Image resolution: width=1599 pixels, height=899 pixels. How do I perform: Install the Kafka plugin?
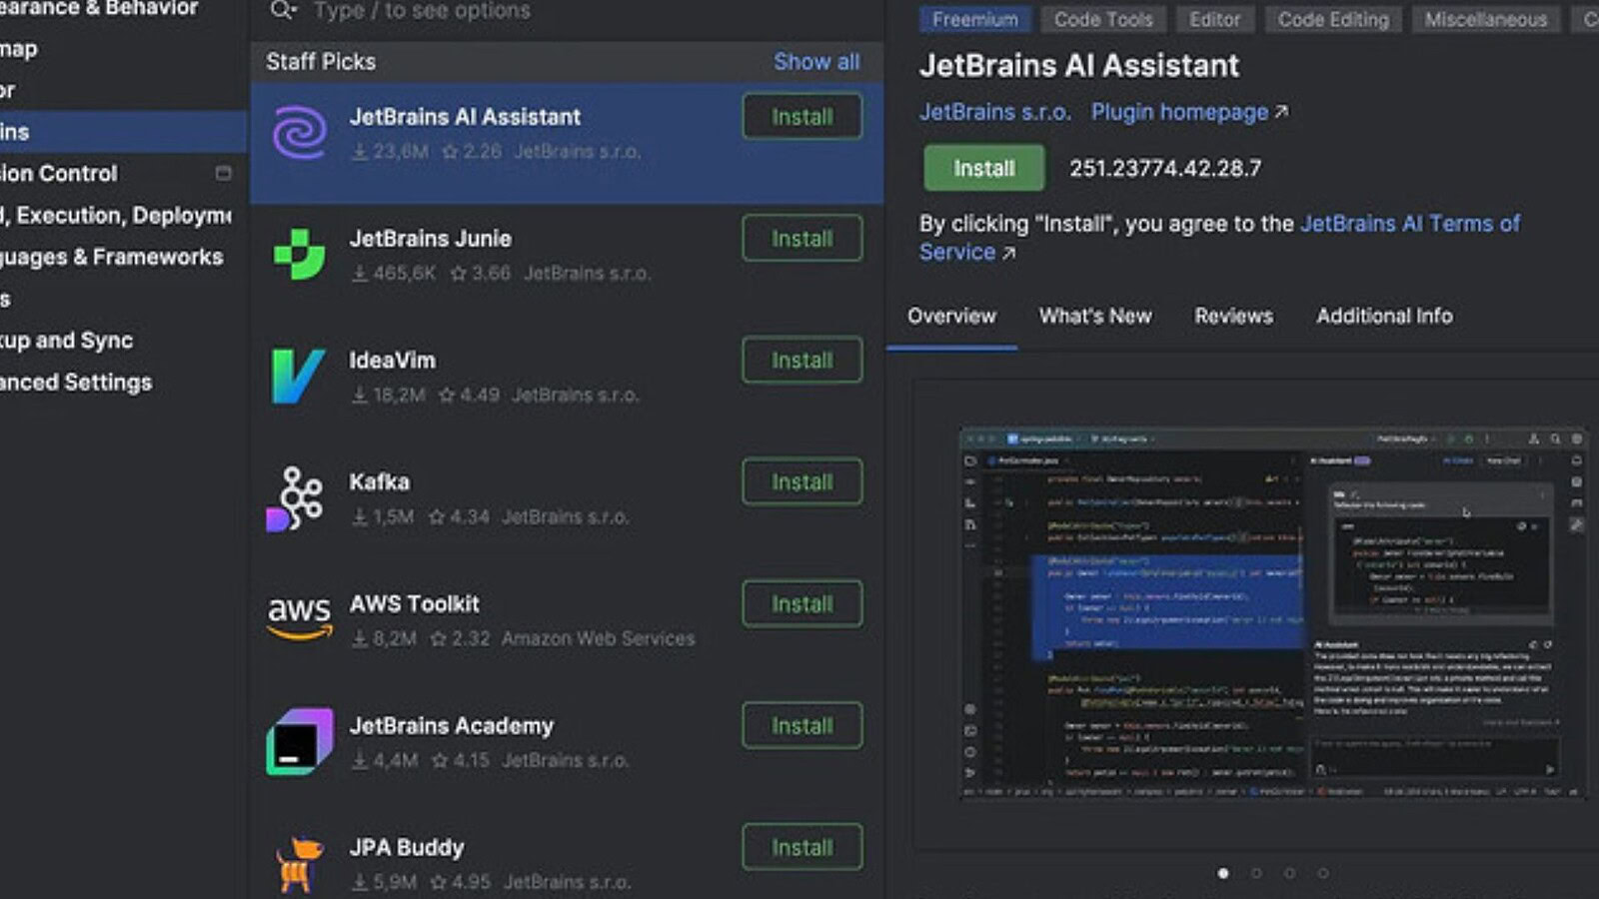coord(801,482)
